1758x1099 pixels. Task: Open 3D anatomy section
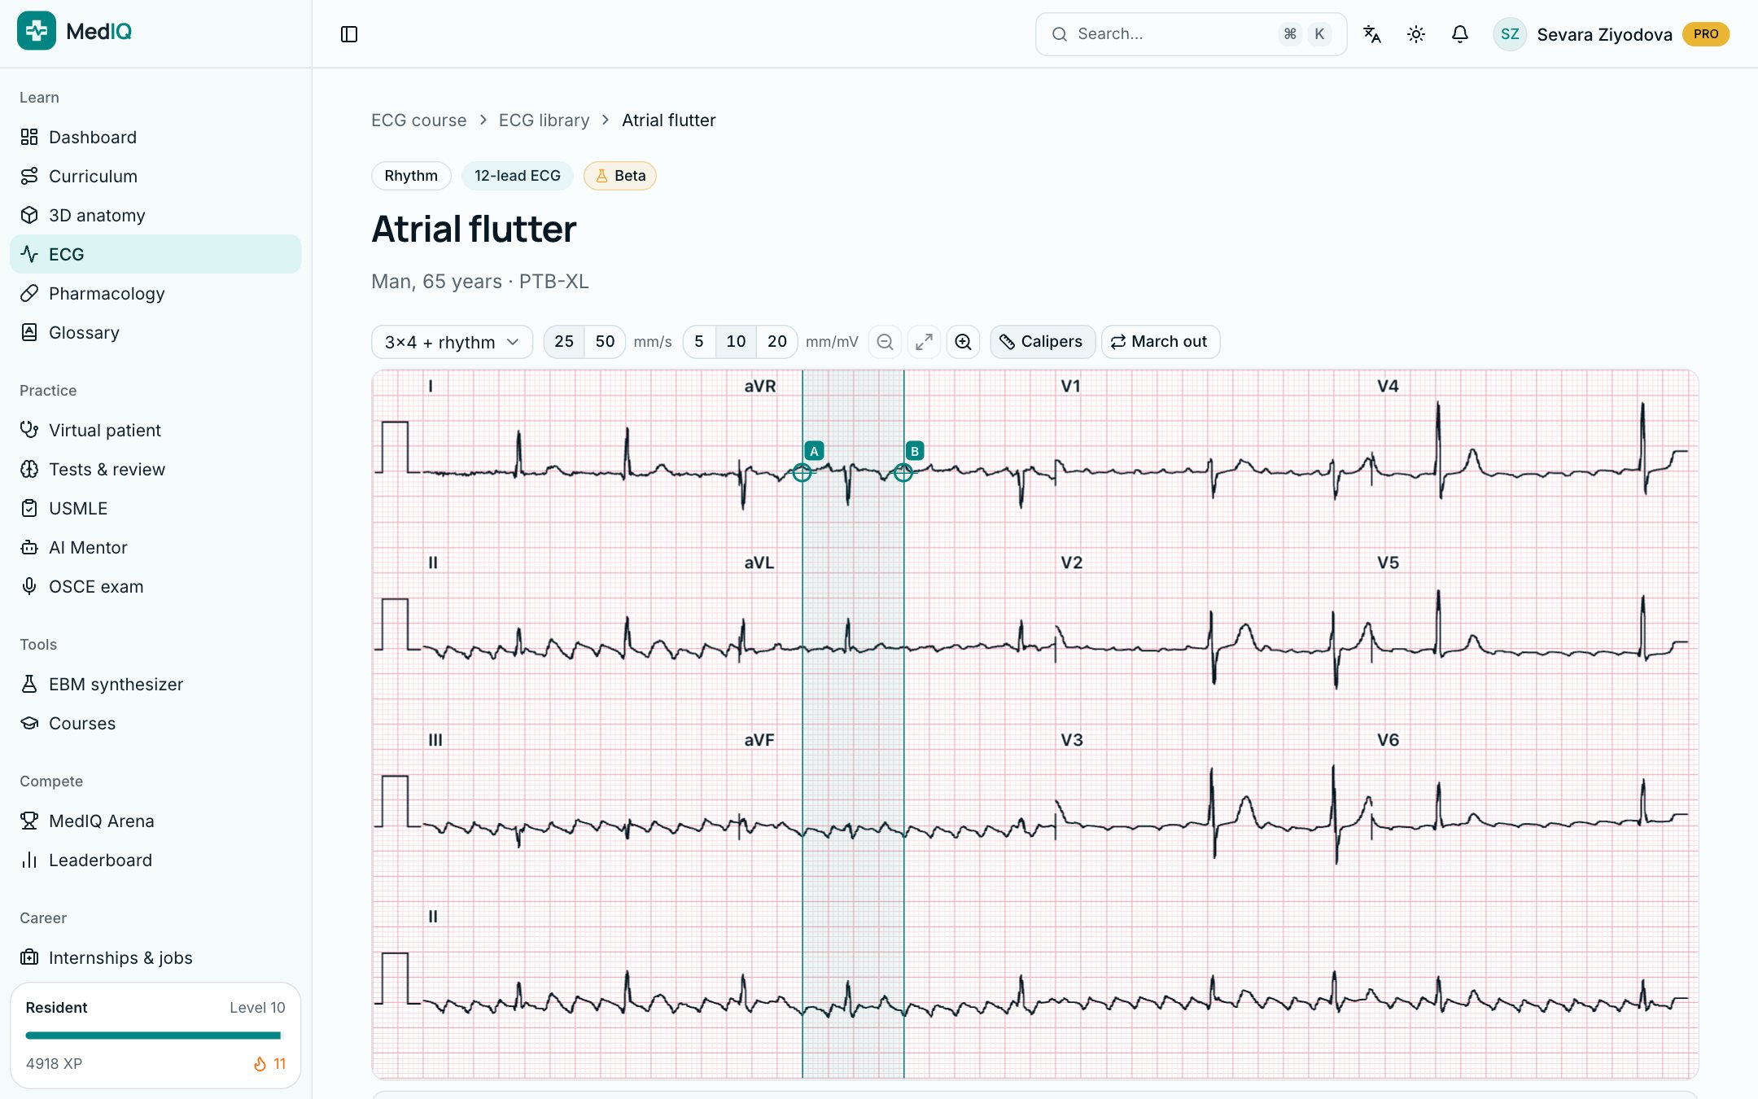[155, 215]
